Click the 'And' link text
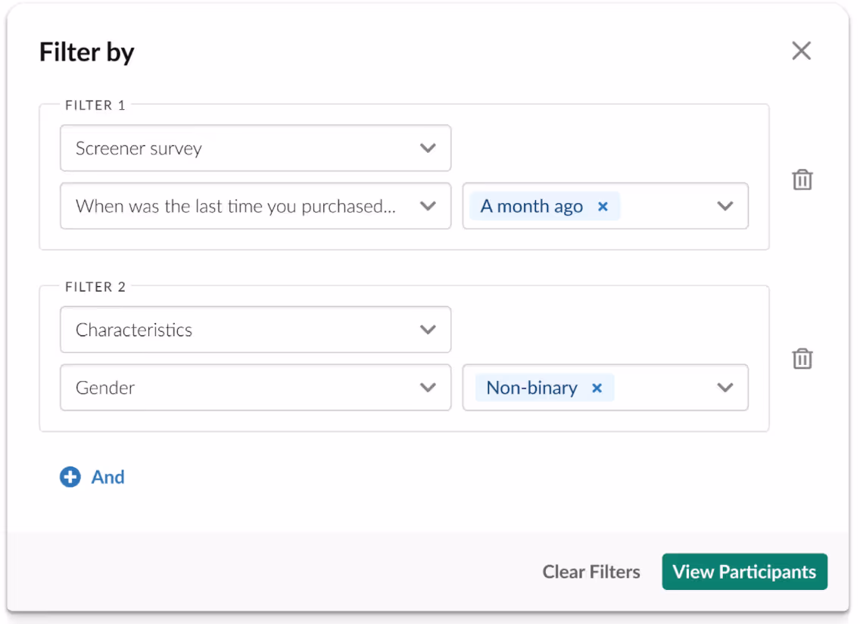The height and width of the screenshot is (624, 860). pyautogui.click(x=108, y=477)
